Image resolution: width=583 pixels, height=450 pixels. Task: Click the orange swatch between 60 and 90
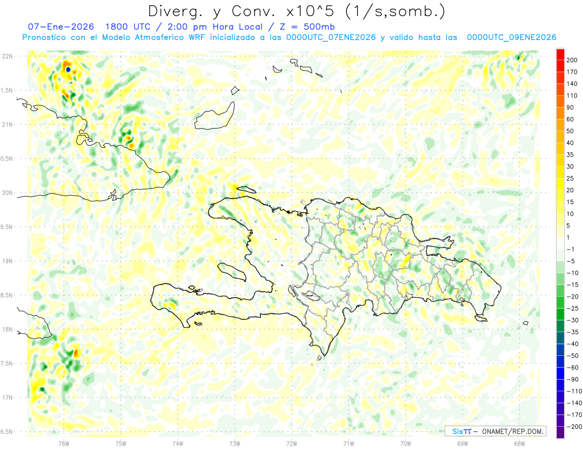[560, 113]
